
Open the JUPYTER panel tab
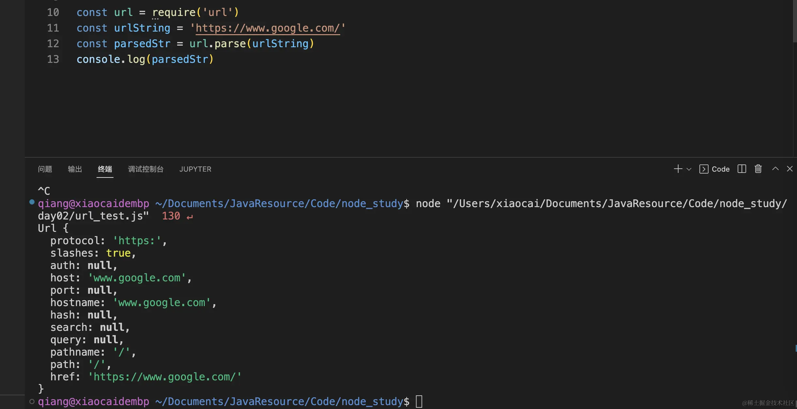(x=195, y=169)
